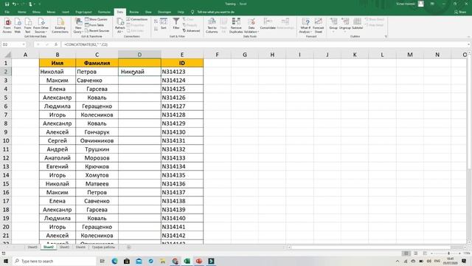Select cell N314128
This screenshot has width=472, height=266.
(x=182, y=115)
